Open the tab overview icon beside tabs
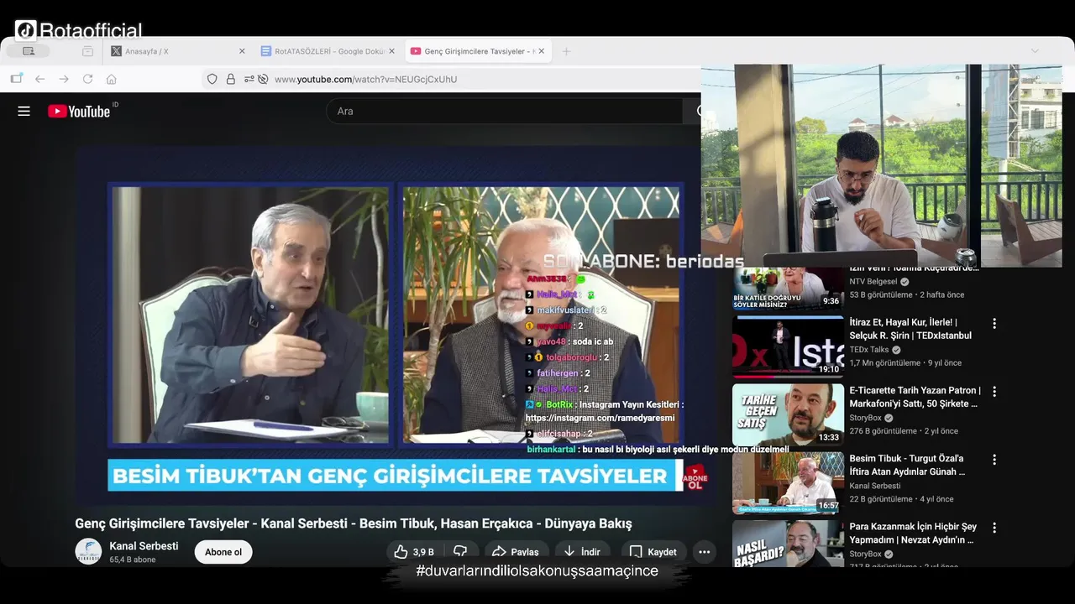 [87, 51]
